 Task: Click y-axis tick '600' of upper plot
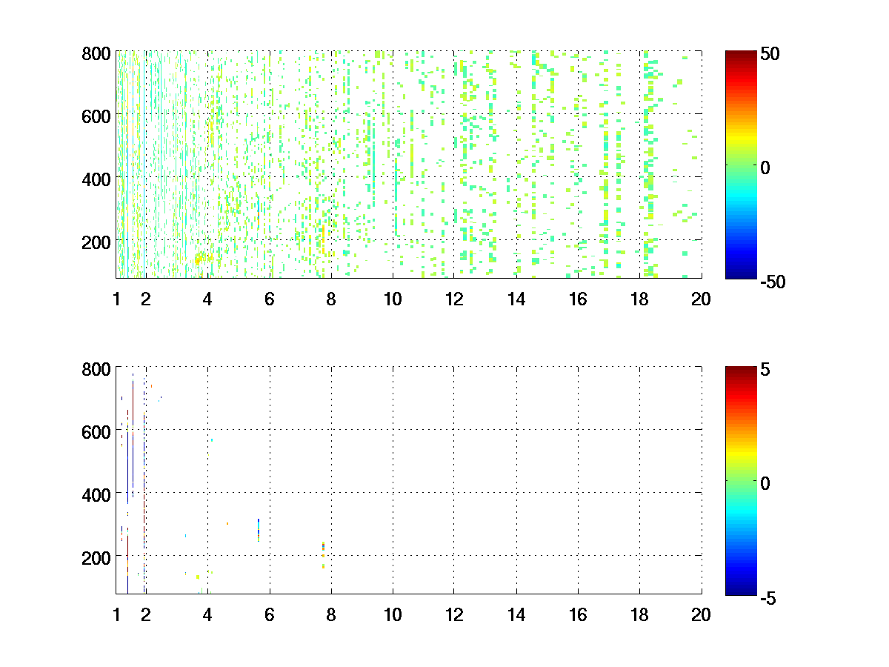tap(97, 116)
